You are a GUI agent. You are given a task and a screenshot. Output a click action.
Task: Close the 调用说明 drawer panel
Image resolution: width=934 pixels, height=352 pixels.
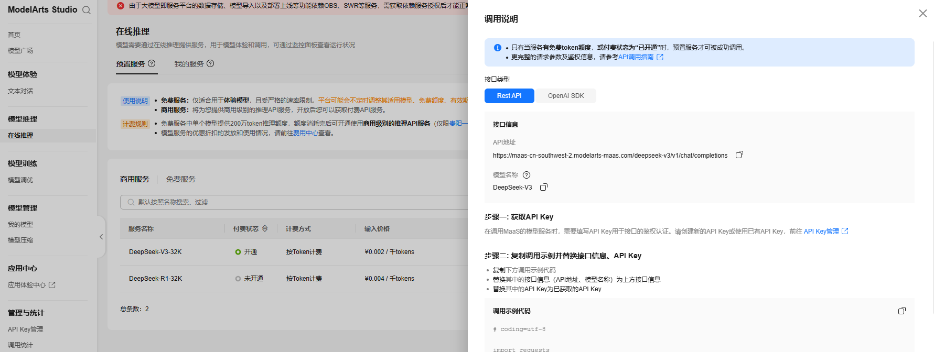pos(923,14)
